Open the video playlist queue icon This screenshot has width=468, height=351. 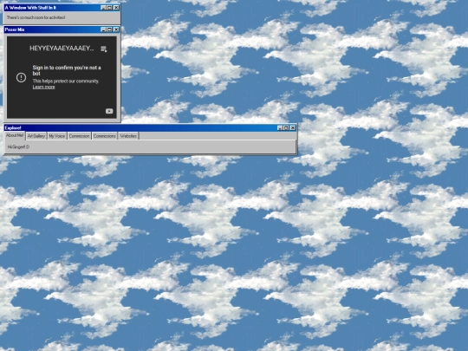click(104, 49)
